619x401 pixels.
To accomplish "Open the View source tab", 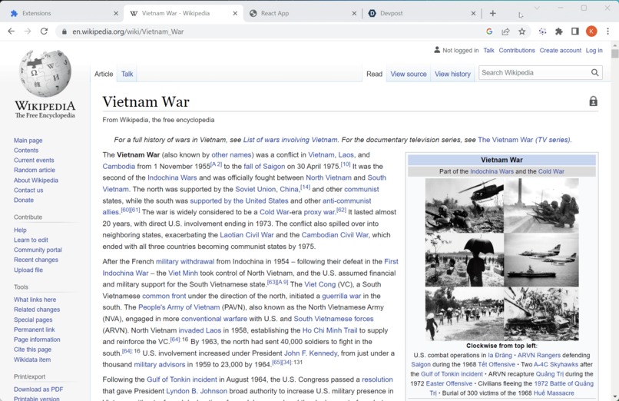I will 409,74.
